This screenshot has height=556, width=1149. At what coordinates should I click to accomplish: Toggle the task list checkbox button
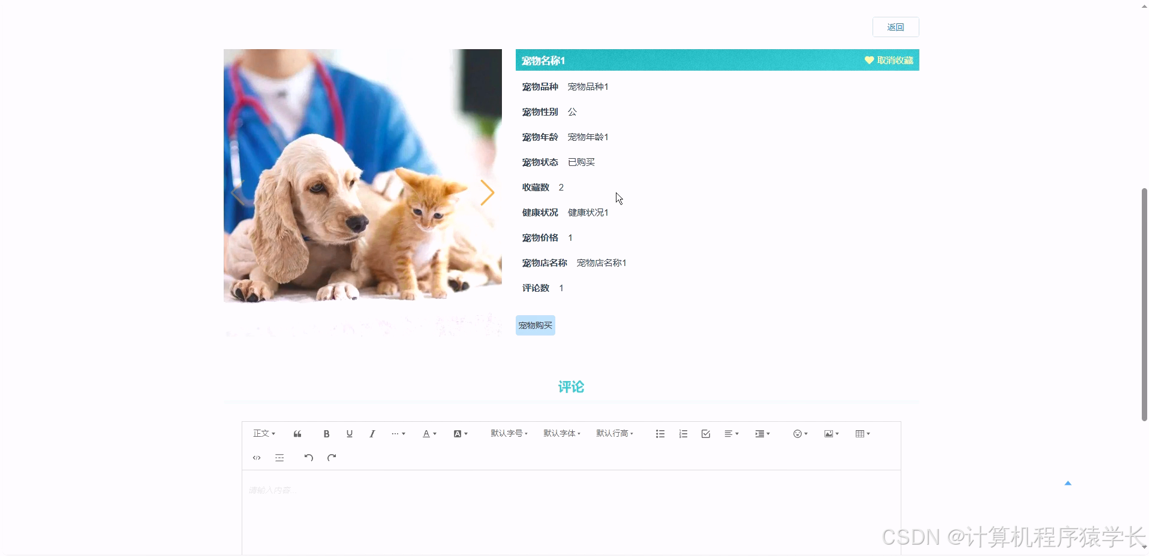706,433
